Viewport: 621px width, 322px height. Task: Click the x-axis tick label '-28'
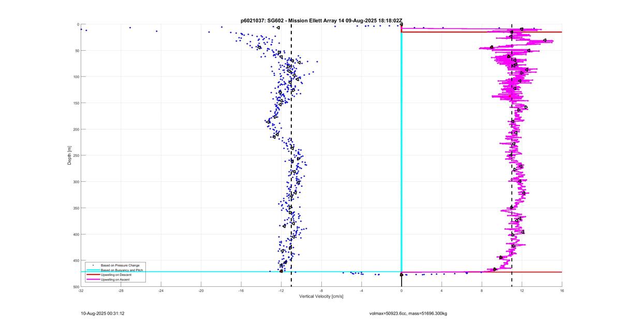click(121, 290)
